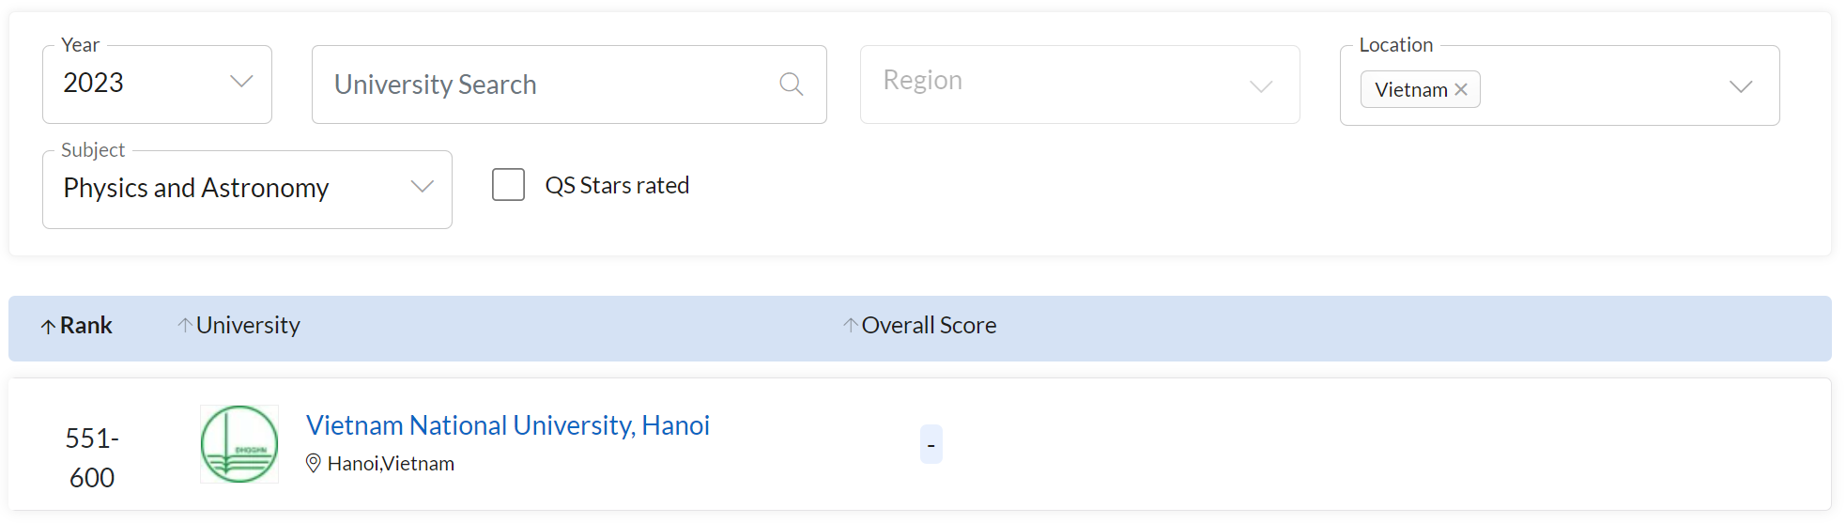The image size is (1846, 523).
Task: Sort by the Overall Score column header
Action: [x=929, y=326]
